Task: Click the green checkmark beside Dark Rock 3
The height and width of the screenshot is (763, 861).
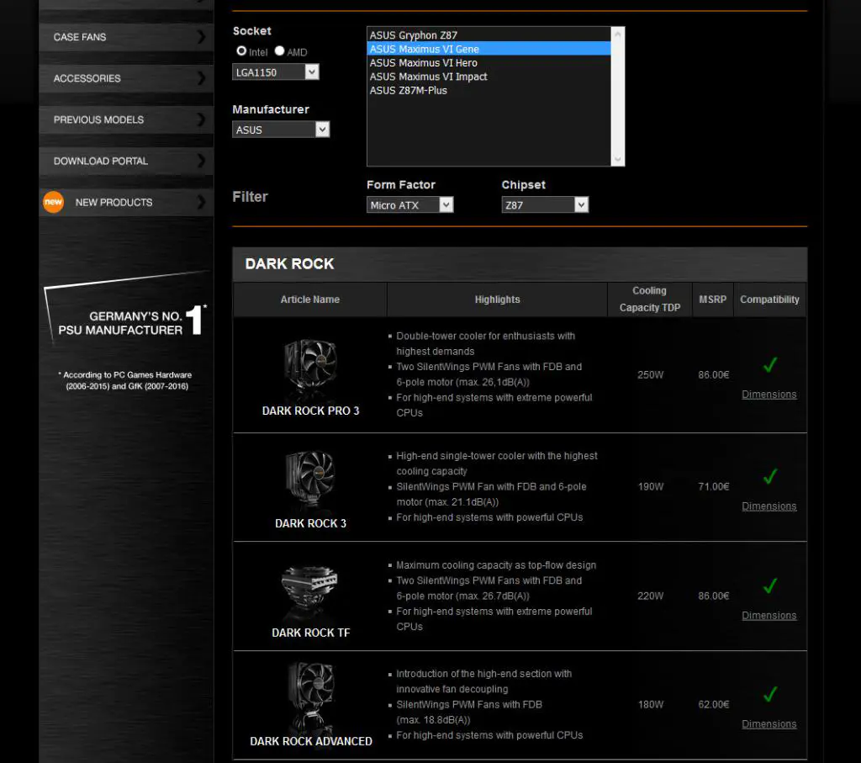Action: click(x=769, y=477)
